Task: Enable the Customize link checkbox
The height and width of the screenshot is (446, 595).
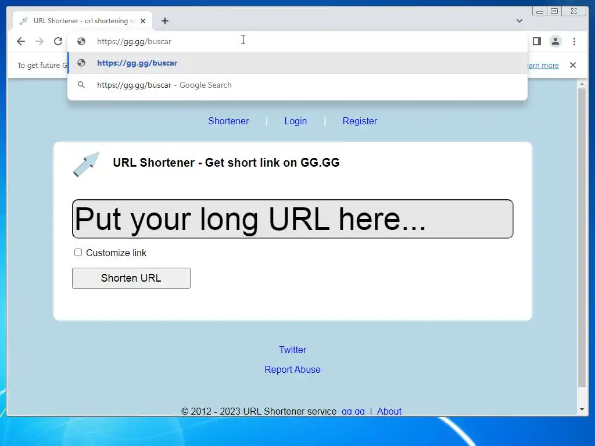Action: tap(78, 253)
